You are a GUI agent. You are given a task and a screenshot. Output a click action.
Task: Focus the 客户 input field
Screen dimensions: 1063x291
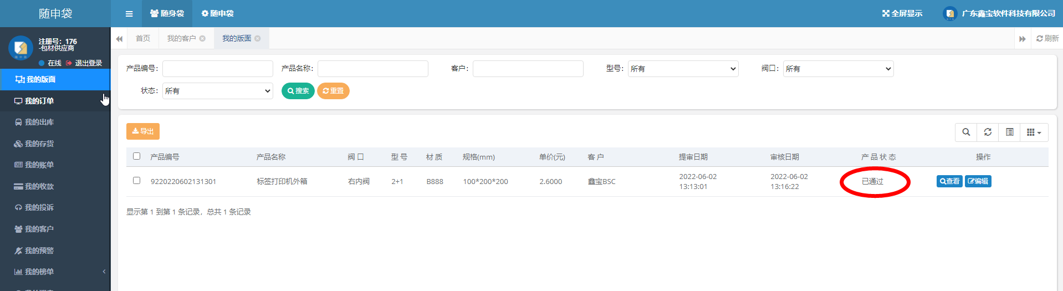pos(528,69)
